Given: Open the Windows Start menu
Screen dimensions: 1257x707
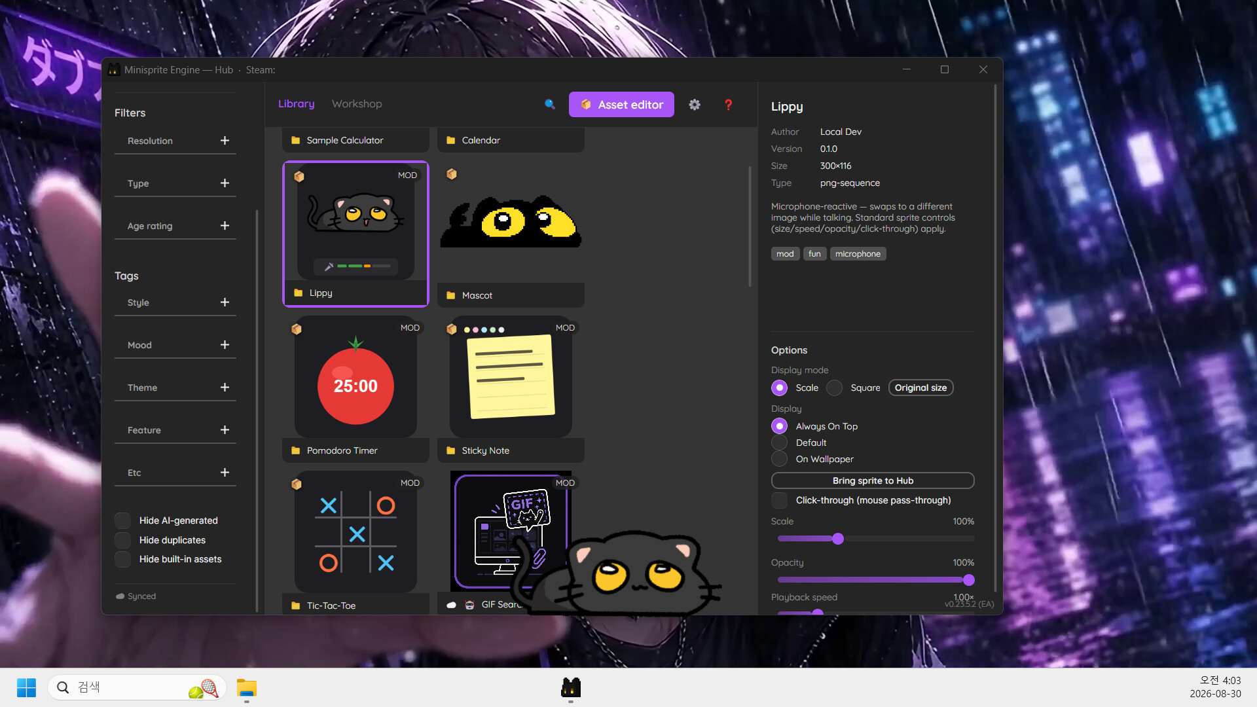Looking at the screenshot, I should pyautogui.click(x=26, y=687).
